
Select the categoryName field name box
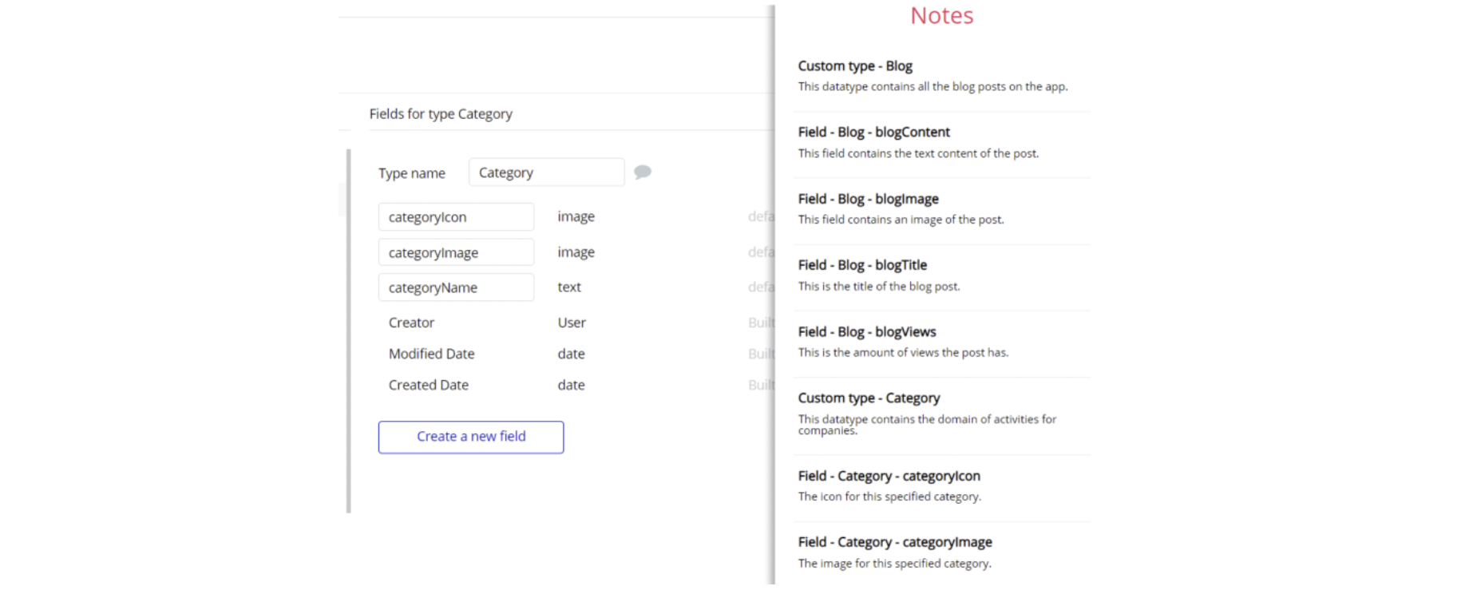click(x=456, y=287)
